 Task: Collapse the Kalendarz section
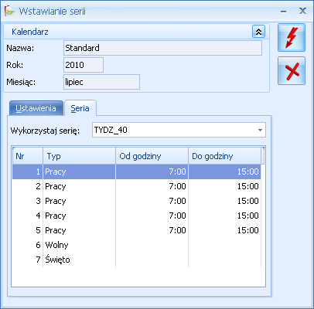point(258,32)
